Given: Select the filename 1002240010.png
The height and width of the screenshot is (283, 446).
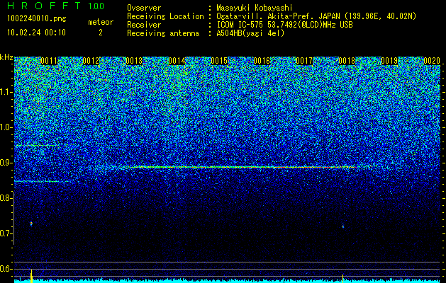Looking at the screenshot, I should (x=37, y=19).
